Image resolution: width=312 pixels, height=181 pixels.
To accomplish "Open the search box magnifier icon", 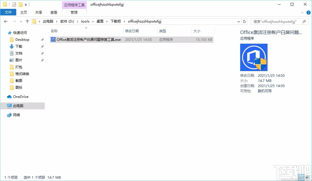I will (x=304, y=21).
